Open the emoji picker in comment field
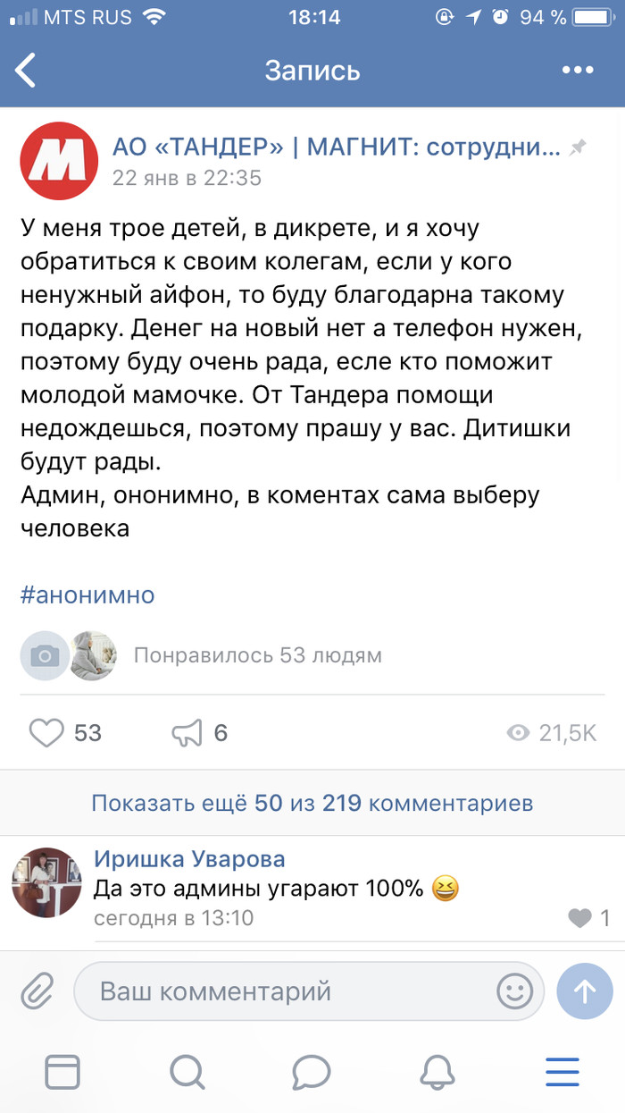 512,991
